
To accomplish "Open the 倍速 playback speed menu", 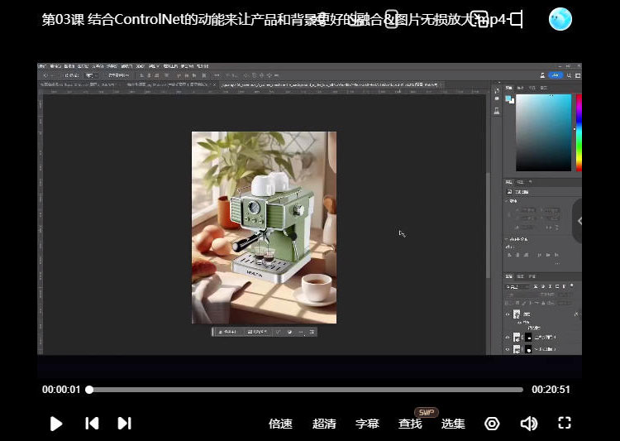I will [x=280, y=424].
